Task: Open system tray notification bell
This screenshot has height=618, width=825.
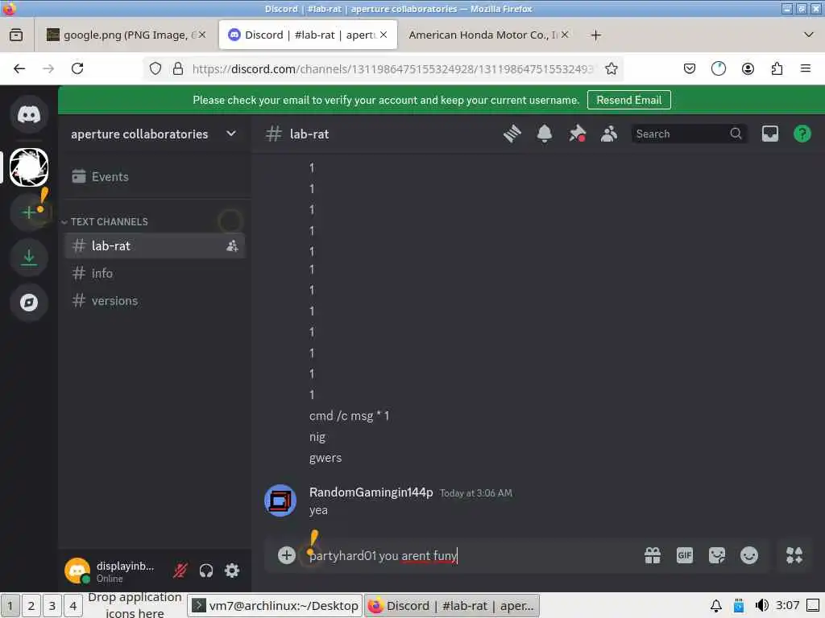Action: 715,606
